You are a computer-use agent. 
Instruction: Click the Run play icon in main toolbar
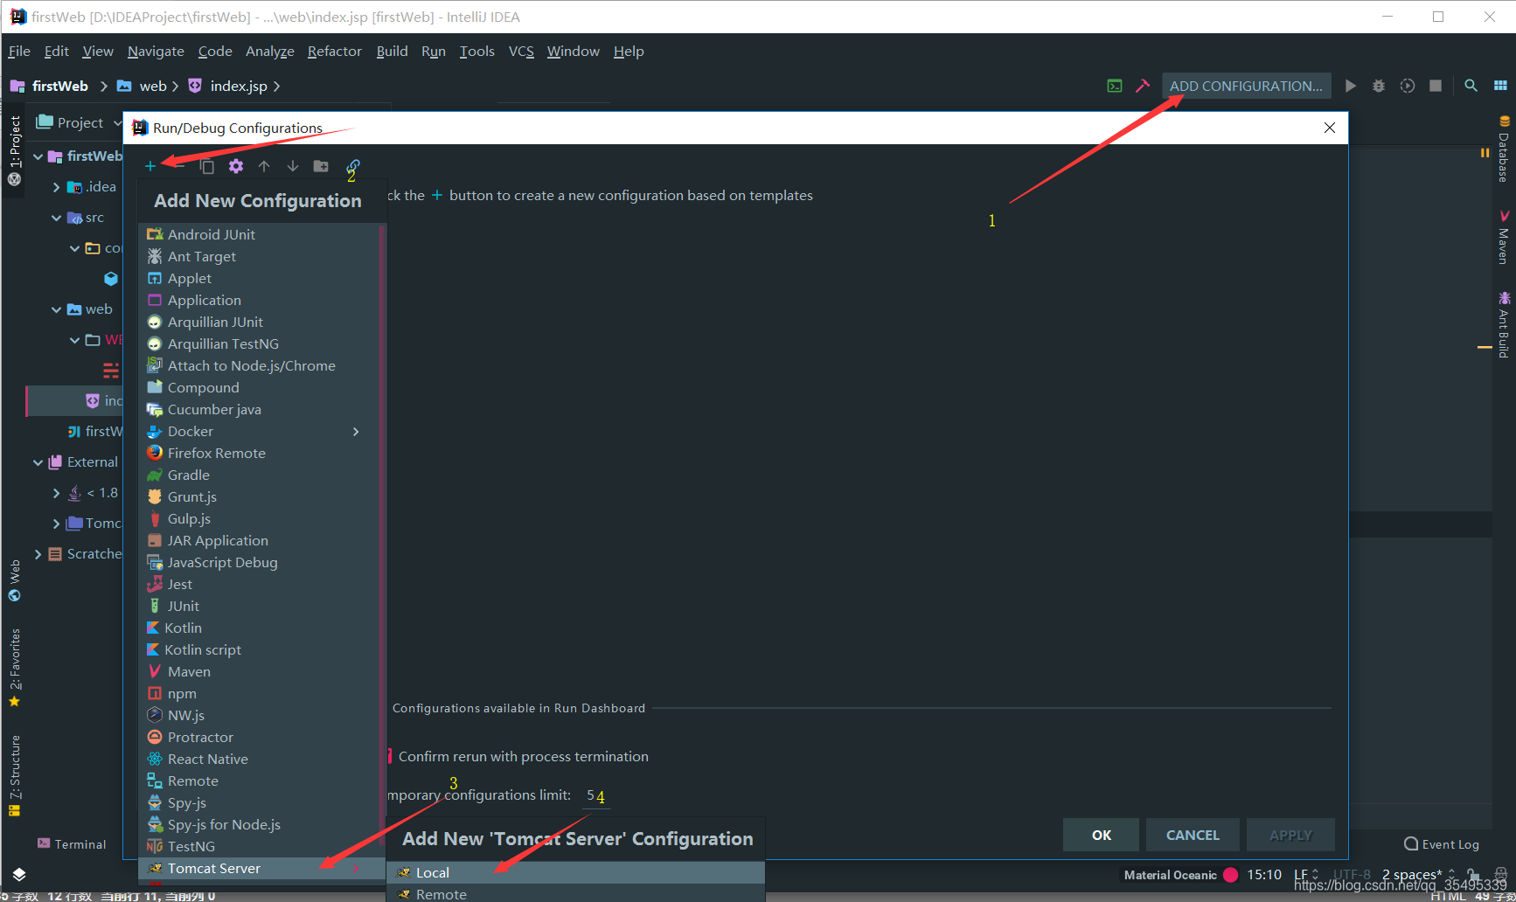[x=1351, y=86]
